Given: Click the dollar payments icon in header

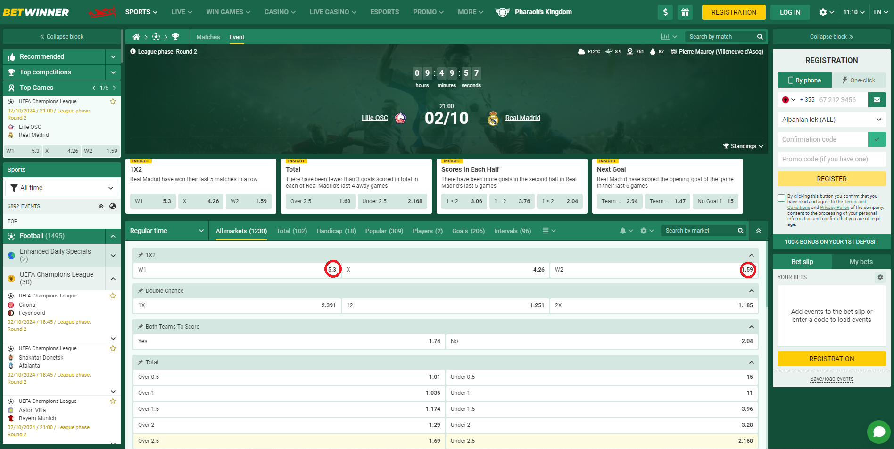Looking at the screenshot, I should (665, 12).
